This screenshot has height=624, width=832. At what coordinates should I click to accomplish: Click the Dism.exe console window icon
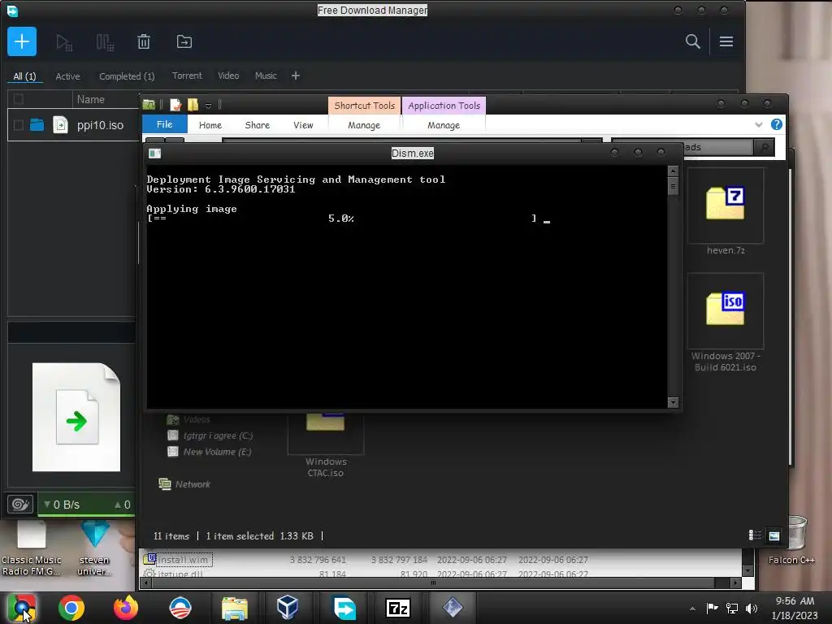154,154
